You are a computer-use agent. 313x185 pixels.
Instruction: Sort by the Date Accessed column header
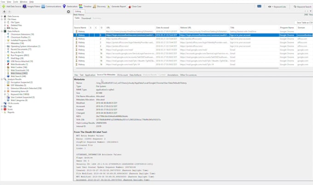pyautogui.click(x=167, y=28)
